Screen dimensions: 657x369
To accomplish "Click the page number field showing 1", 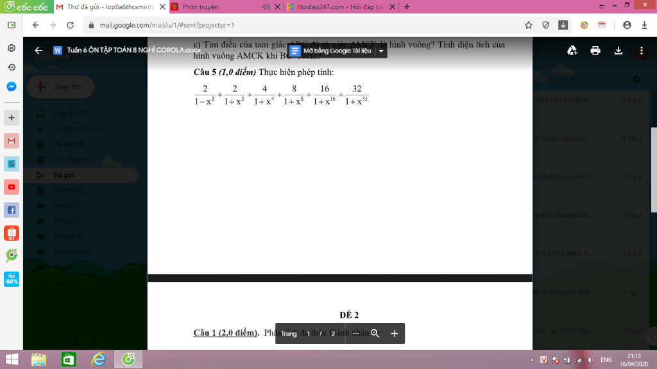I will pyautogui.click(x=309, y=333).
